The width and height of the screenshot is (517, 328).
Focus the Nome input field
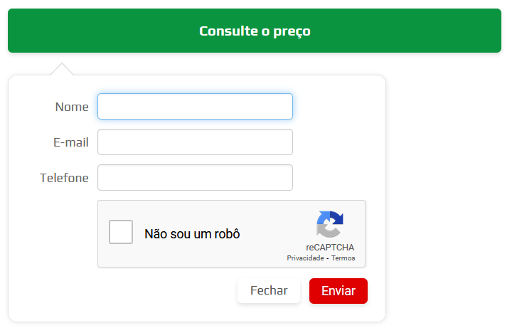[195, 106]
